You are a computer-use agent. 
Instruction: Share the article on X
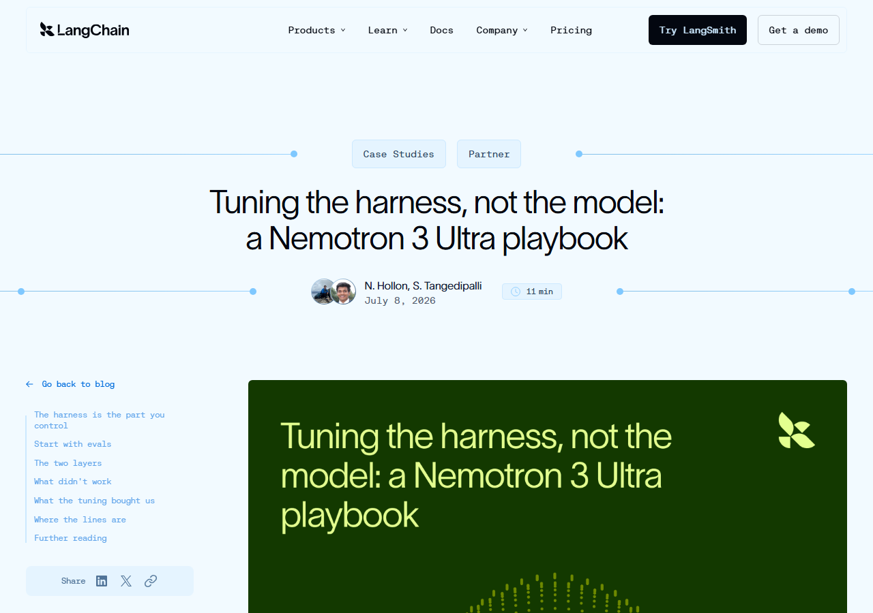tap(126, 581)
